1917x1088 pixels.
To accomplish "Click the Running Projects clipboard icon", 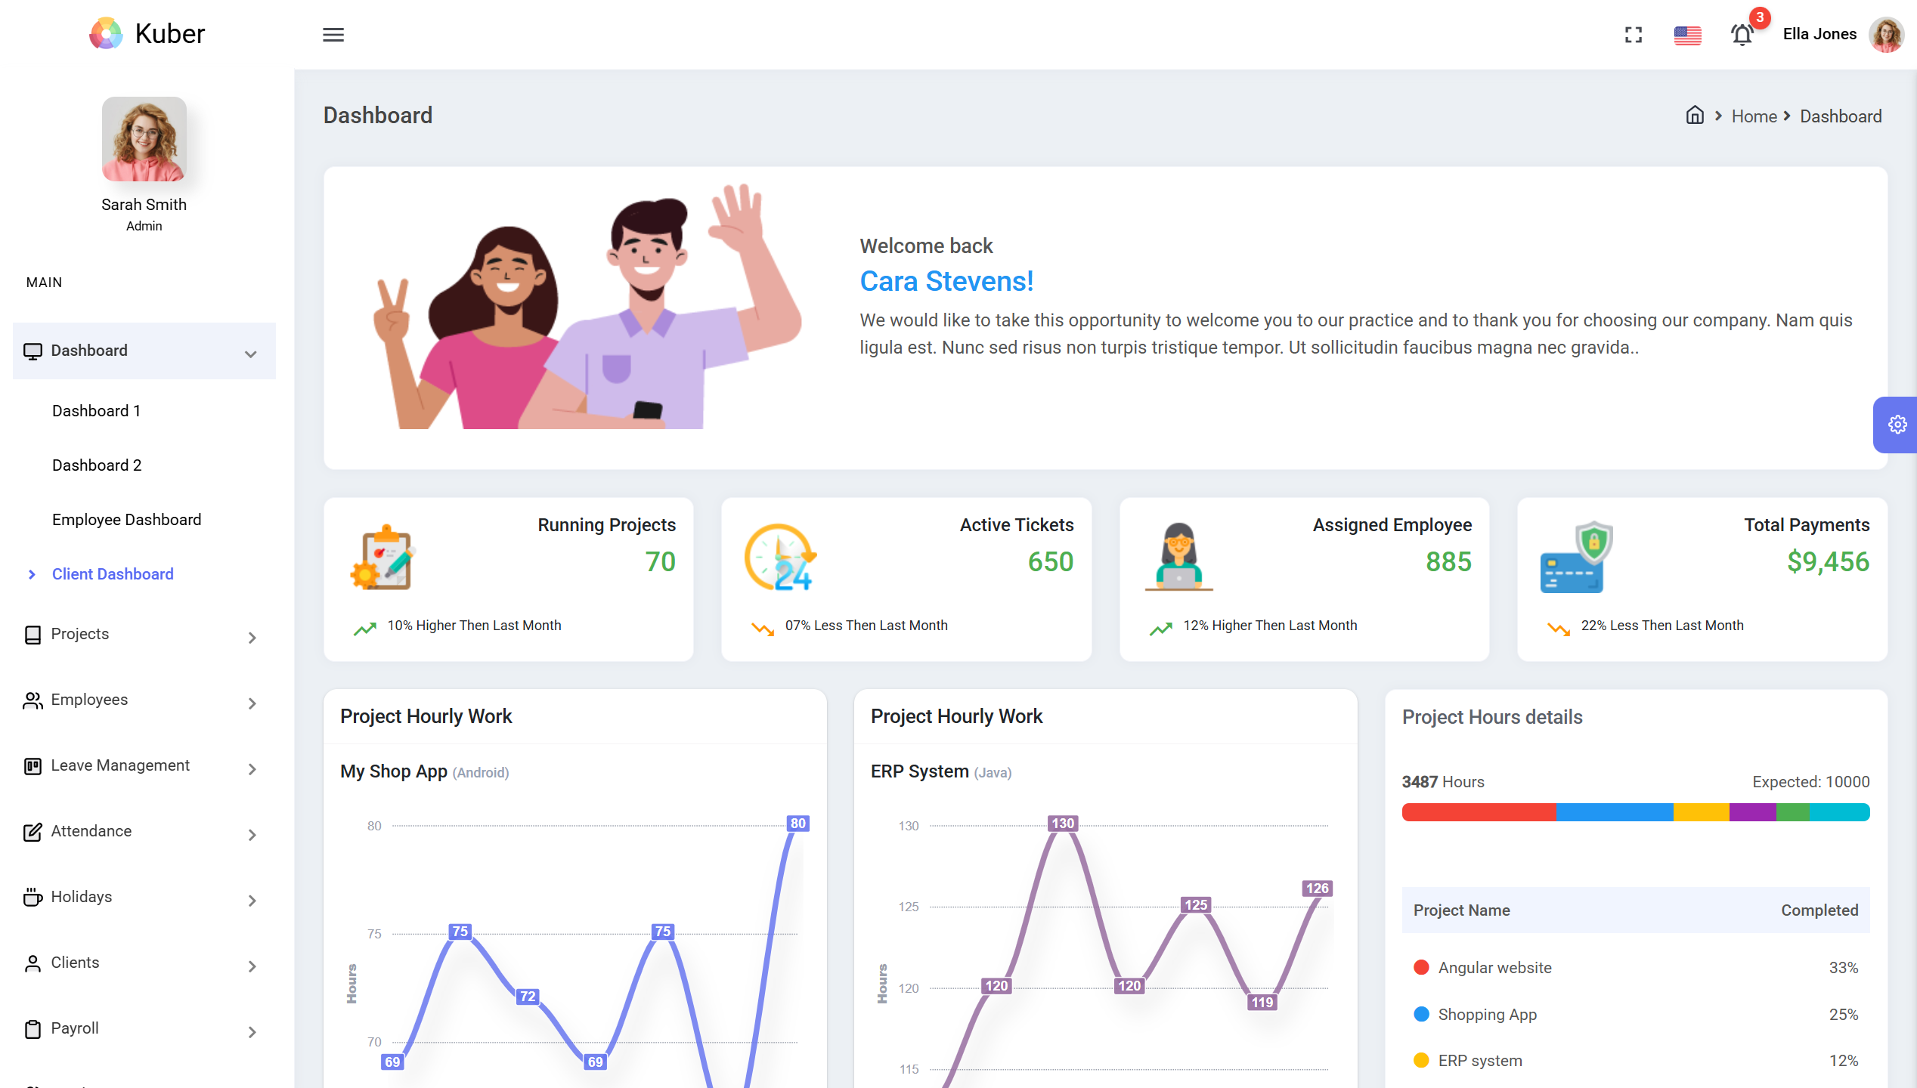I will tap(382, 558).
